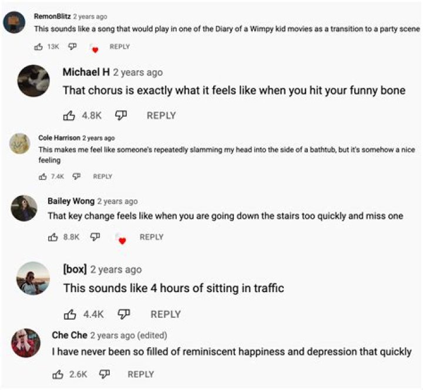Image resolution: width=423 pixels, height=390 pixels.
Task: Open Cole Harrison's profile name link
Action: coord(59,138)
